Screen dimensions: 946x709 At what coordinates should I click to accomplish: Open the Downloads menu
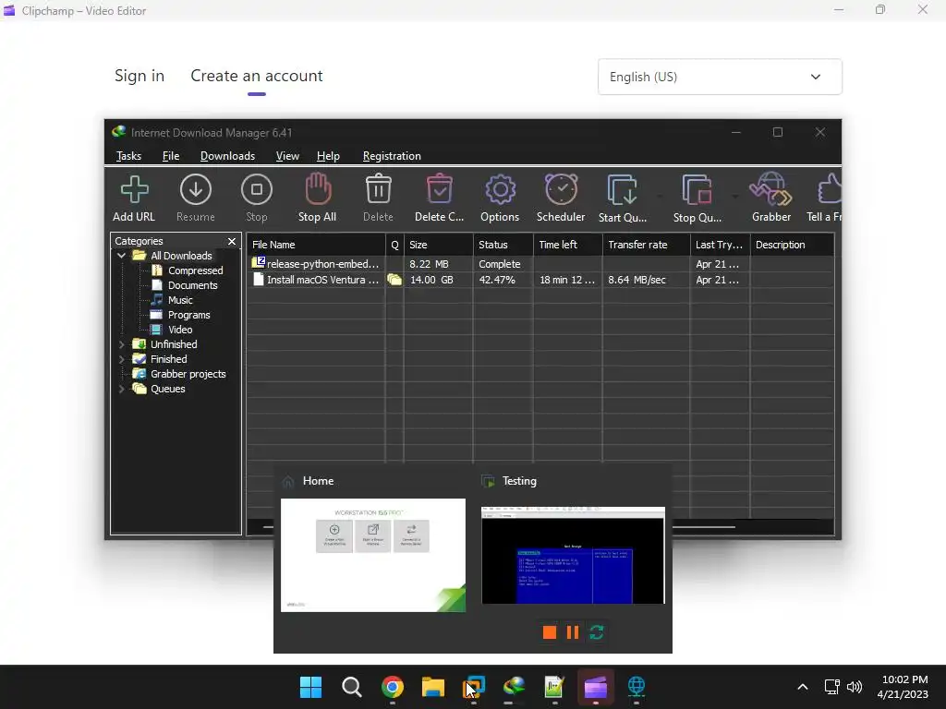point(227,156)
